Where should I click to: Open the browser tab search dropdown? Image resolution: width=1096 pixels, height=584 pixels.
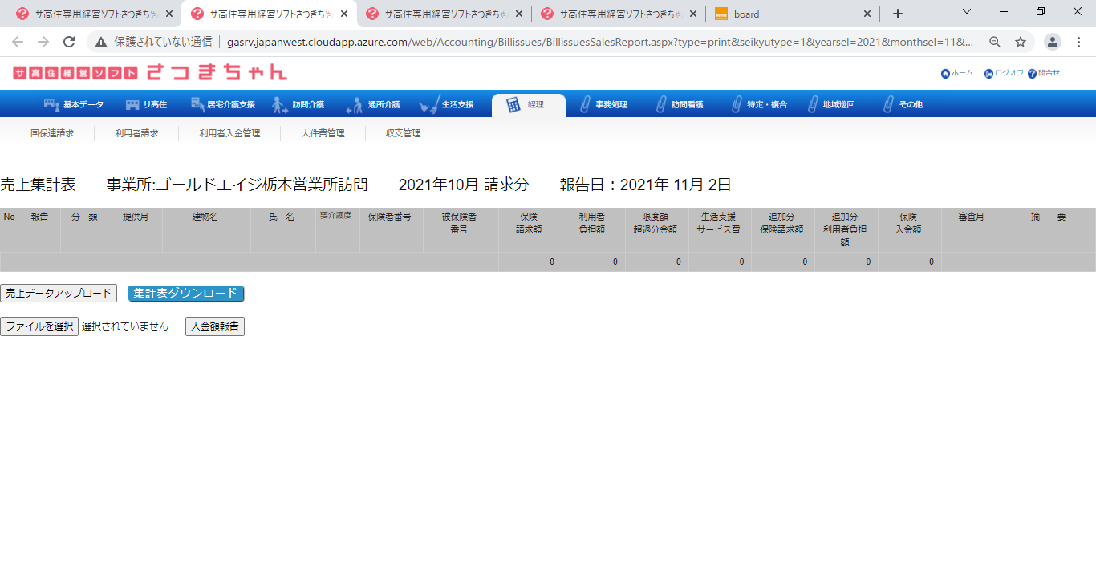coord(966,13)
